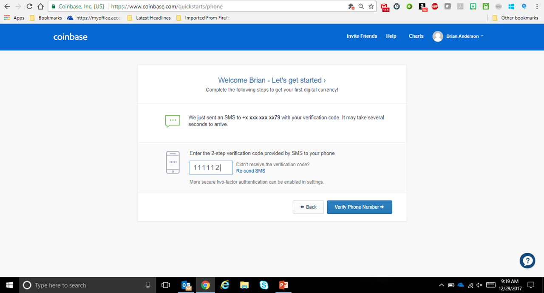
Task: Open PowerPoint from taskbar
Action: [283, 285]
